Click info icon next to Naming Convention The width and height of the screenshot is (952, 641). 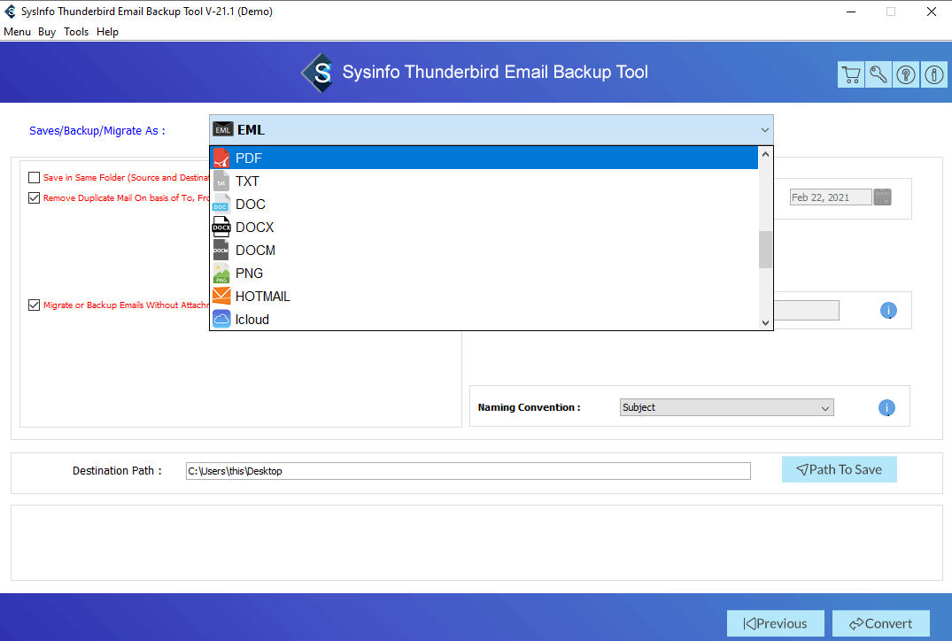pos(886,408)
